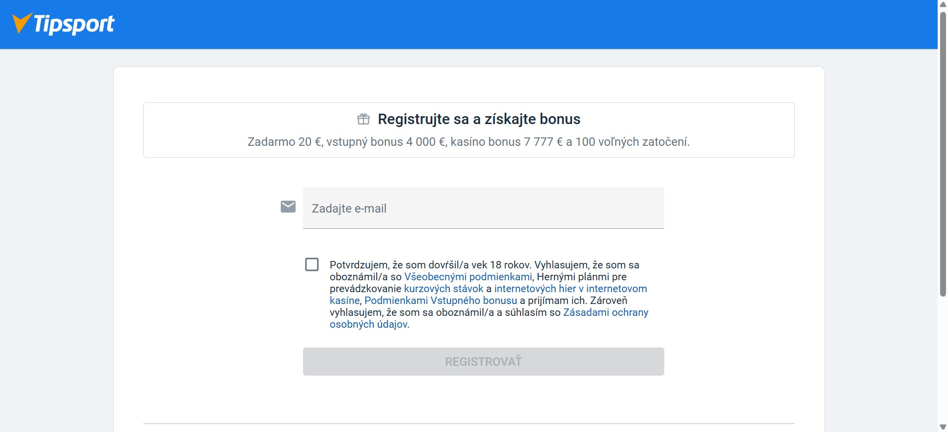Tick the age confirmation checkbox
This screenshot has height=432, width=948.
click(312, 264)
